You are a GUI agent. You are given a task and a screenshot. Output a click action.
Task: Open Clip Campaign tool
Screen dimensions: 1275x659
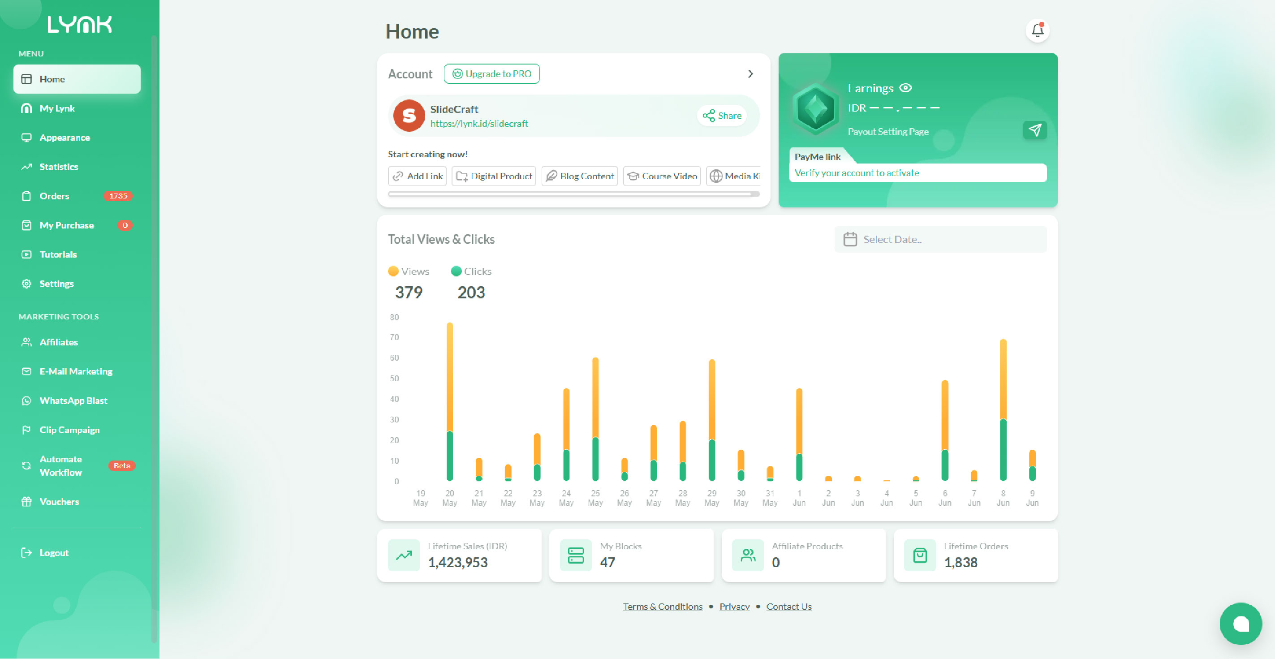pyautogui.click(x=77, y=430)
